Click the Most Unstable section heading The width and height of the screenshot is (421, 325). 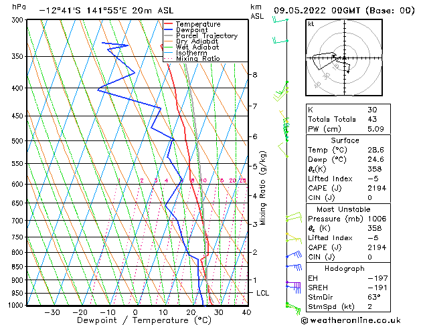pyautogui.click(x=343, y=209)
